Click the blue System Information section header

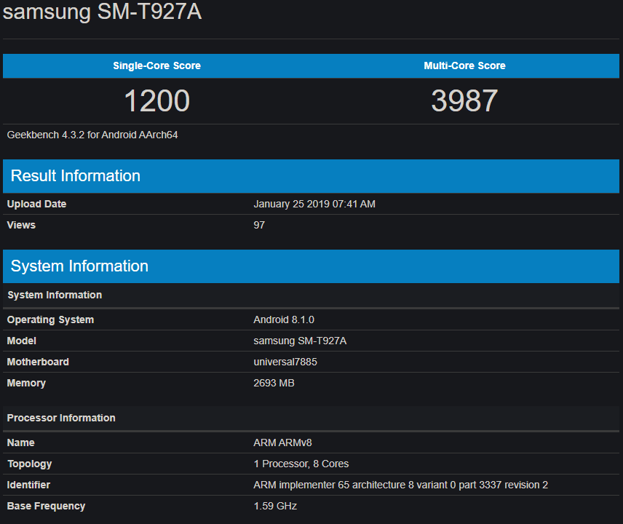[79, 266]
